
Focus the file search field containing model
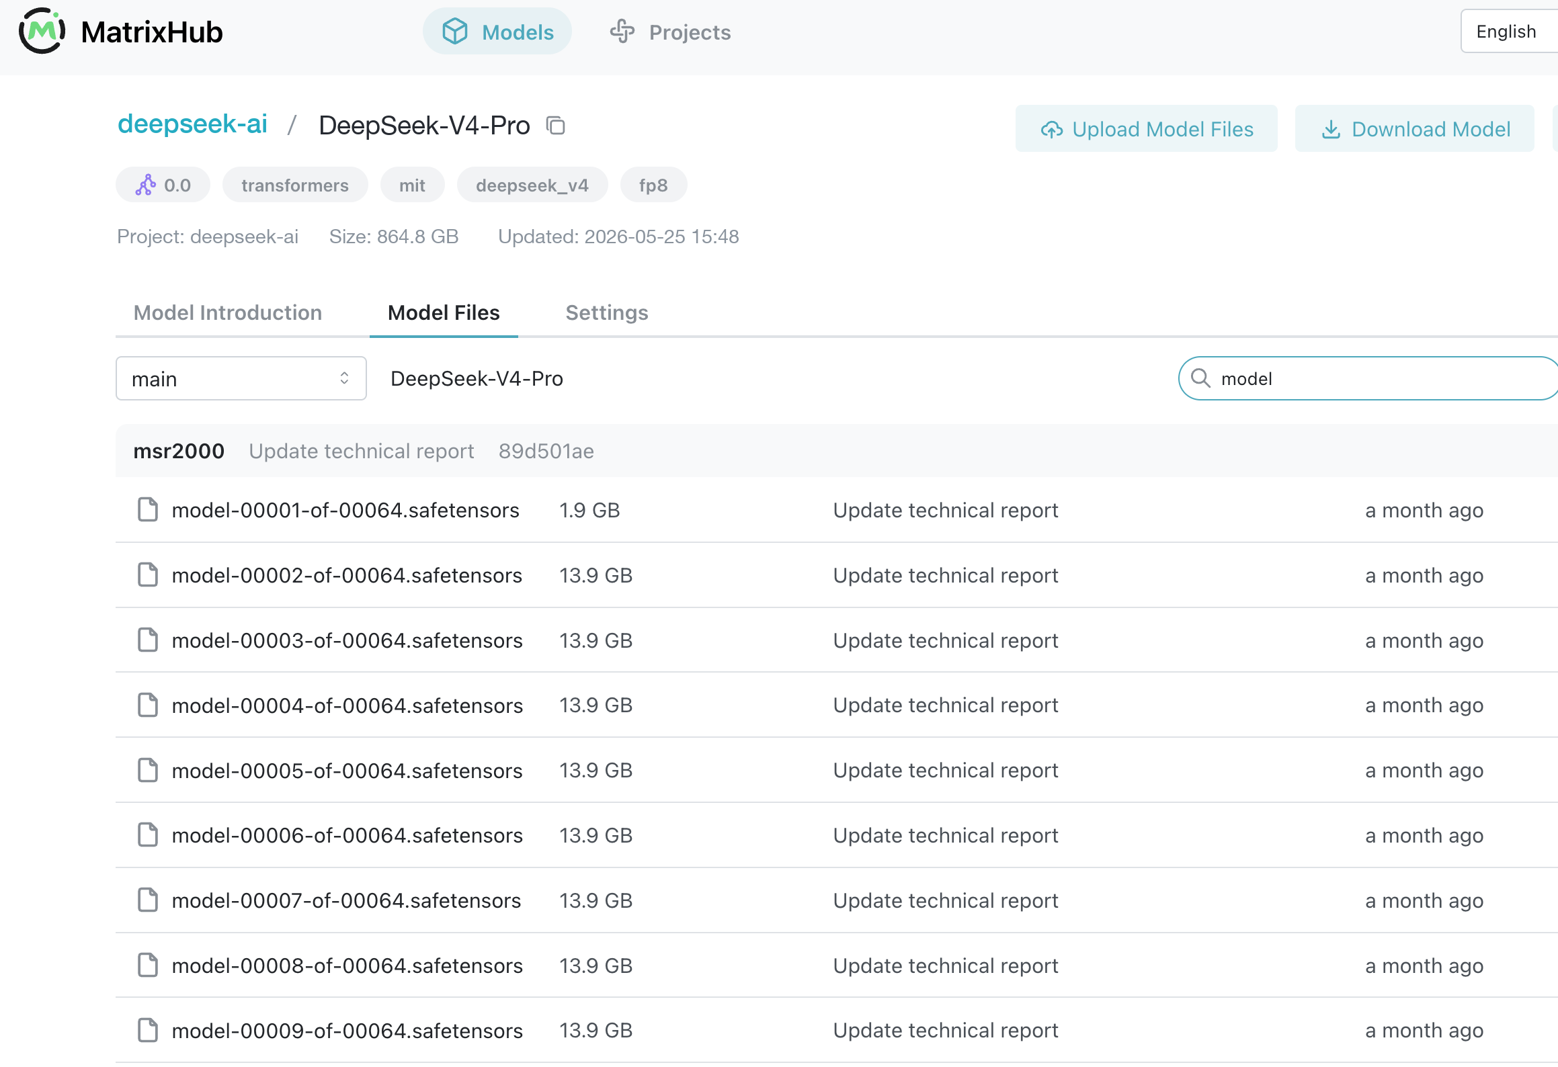pyautogui.click(x=1368, y=378)
